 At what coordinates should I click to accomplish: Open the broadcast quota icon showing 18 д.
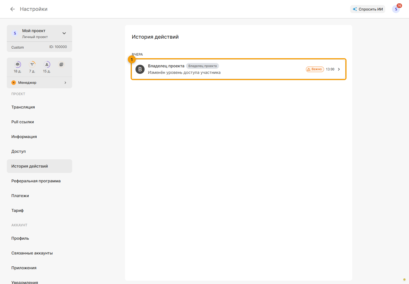click(x=18, y=64)
